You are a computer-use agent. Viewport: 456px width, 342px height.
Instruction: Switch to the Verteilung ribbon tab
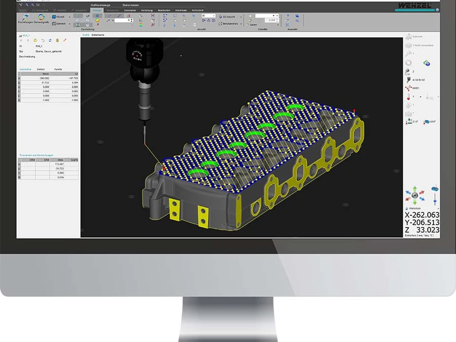coord(147,10)
